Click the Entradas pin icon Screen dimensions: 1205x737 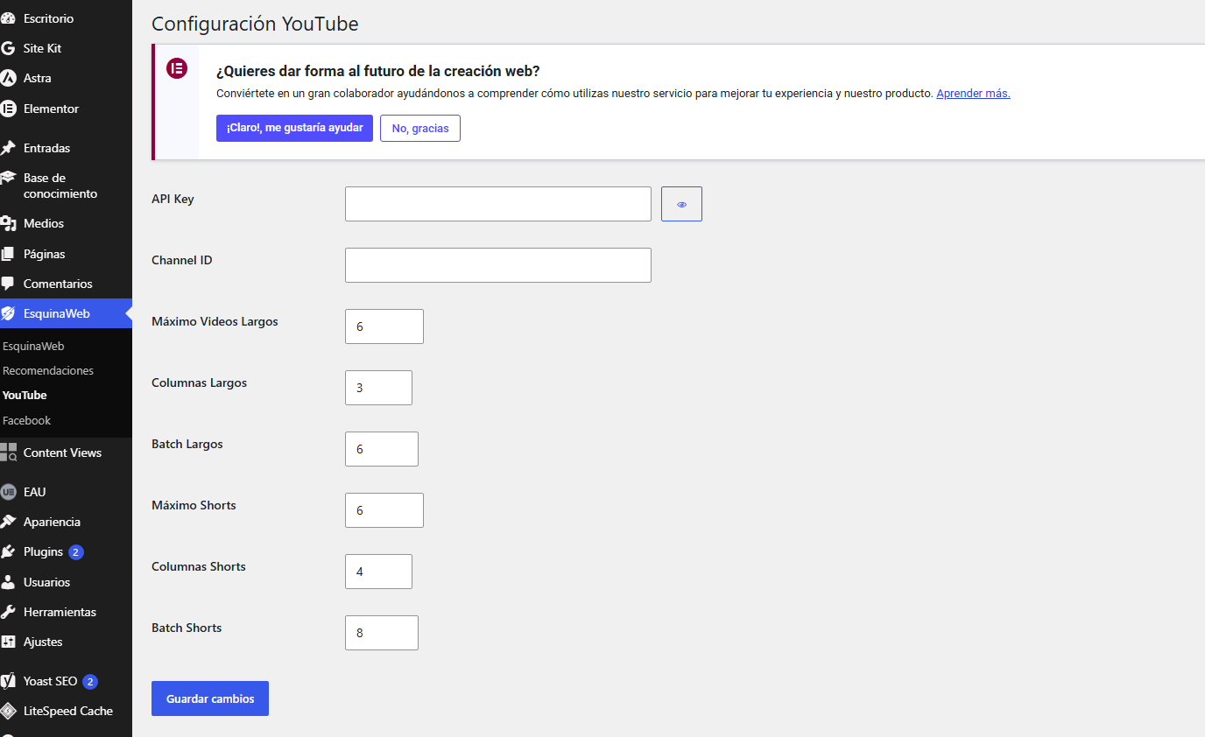8,148
